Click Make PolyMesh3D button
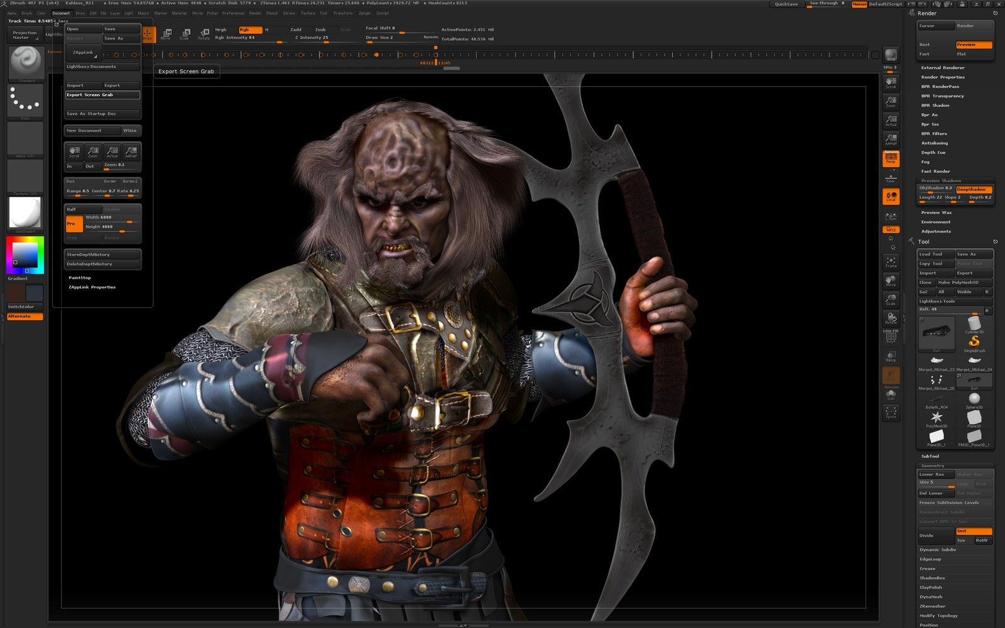 pyautogui.click(x=964, y=283)
